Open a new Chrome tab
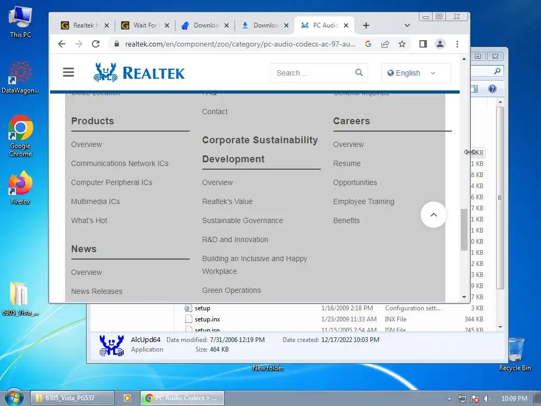541x406 pixels. tap(366, 25)
